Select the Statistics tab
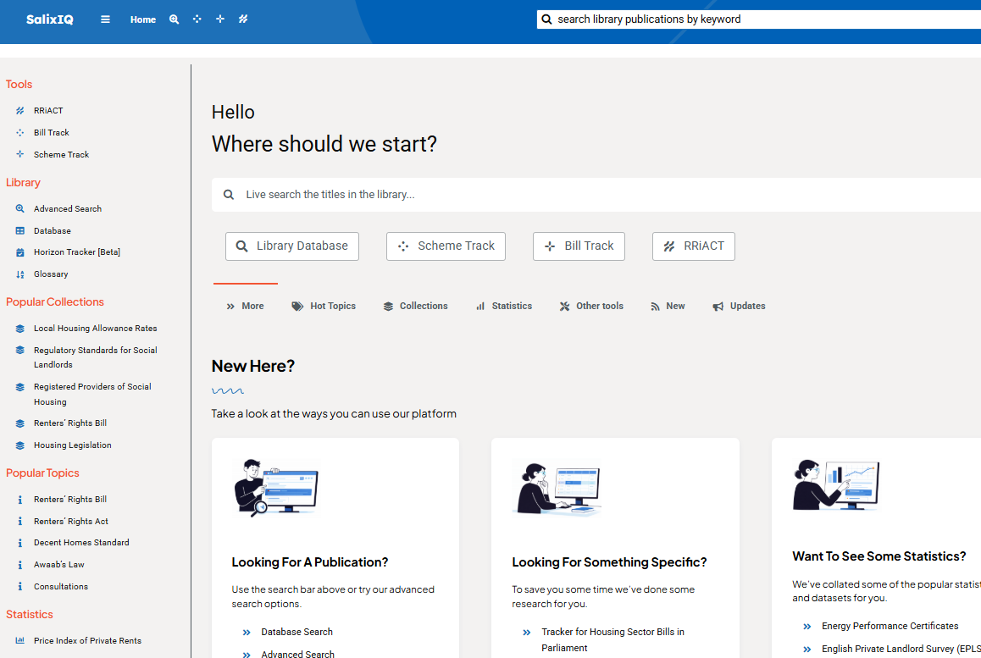The image size is (981, 658). (504, 307)
